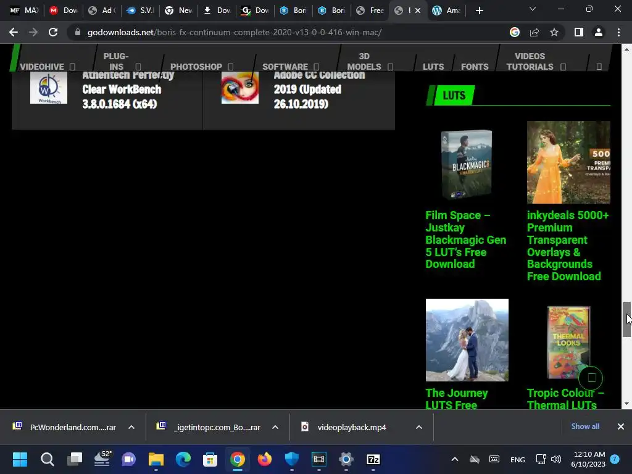Bookmark this page with the star icon
Image resolution: width=632 pixels, height=474 pixels.
tap(554, 32)
